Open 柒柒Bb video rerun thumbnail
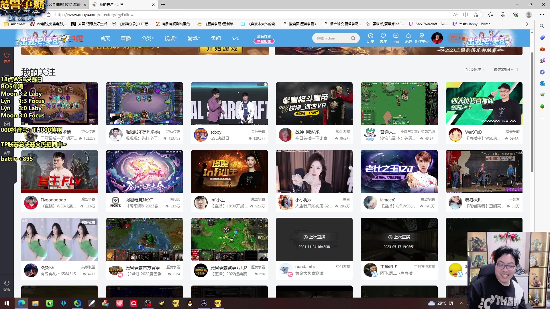 click(60, 239)
